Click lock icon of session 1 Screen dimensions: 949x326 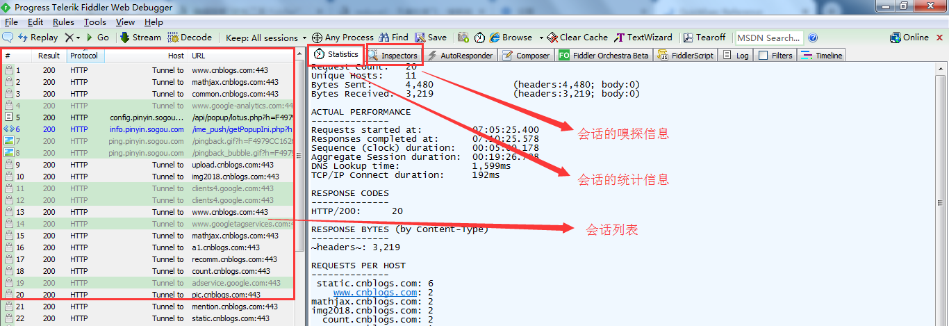pos(8,70)
